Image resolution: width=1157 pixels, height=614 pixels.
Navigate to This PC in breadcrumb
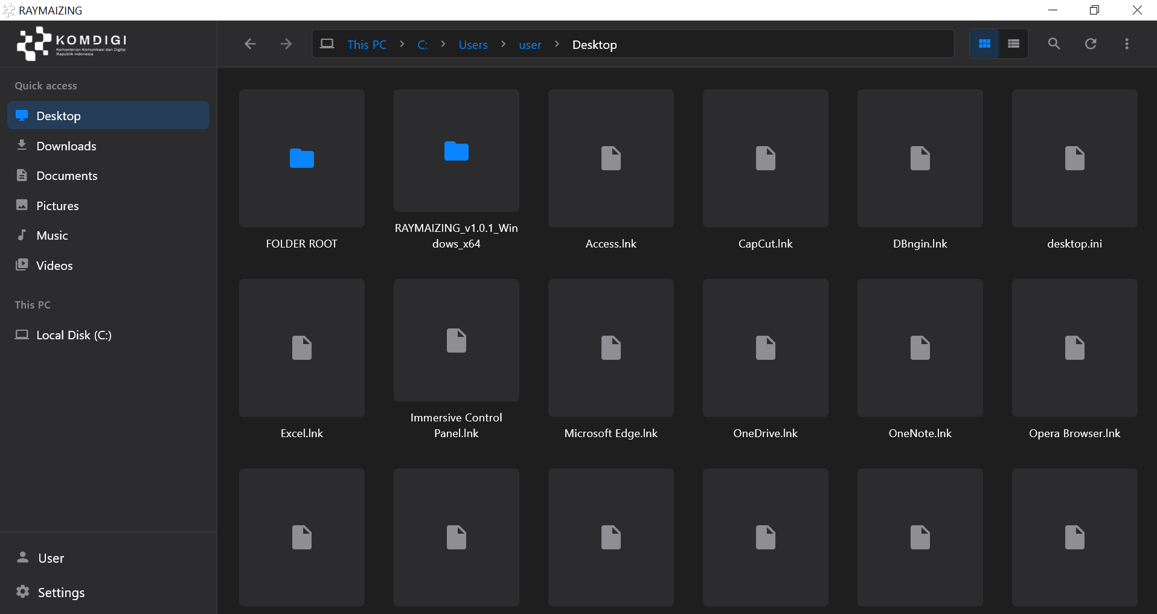pyautogui.click(x=367, y=45)
